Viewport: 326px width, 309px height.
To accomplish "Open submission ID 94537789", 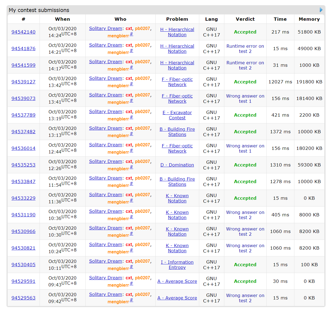I will (x=23, y=115).
